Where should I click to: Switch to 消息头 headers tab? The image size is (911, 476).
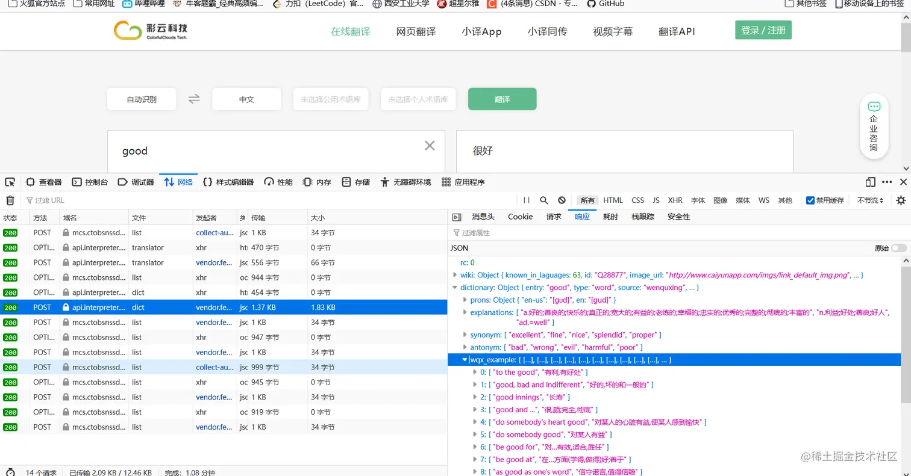483,217
